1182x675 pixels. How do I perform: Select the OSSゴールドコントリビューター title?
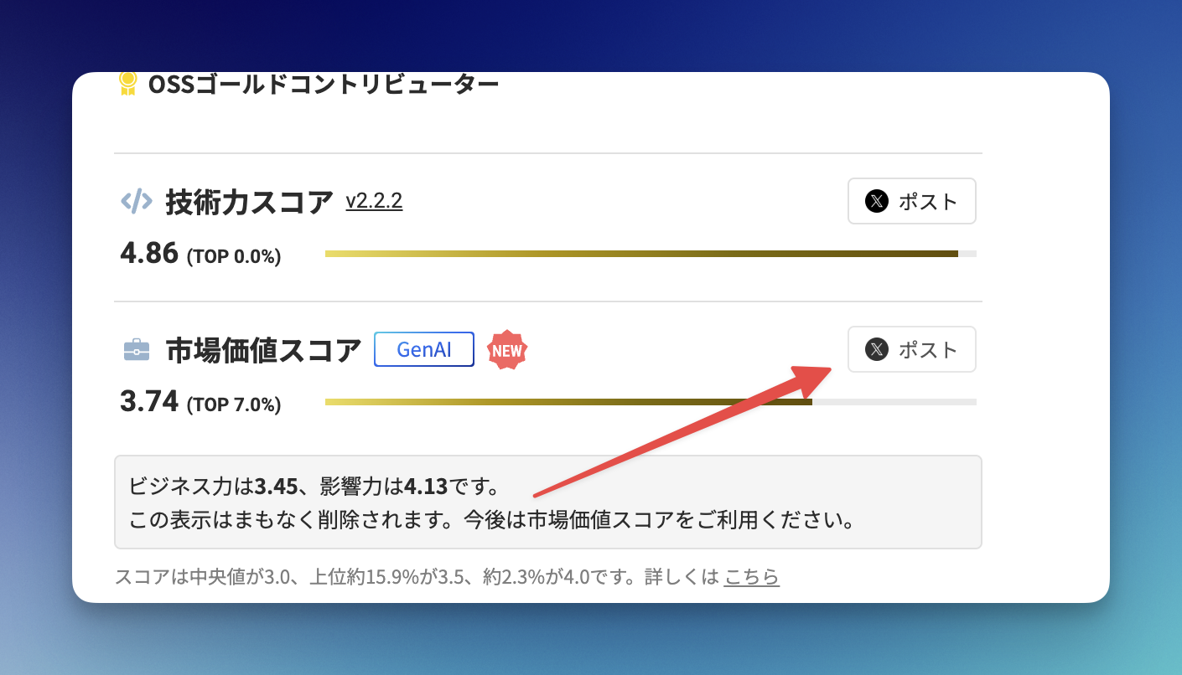(323, 84)
